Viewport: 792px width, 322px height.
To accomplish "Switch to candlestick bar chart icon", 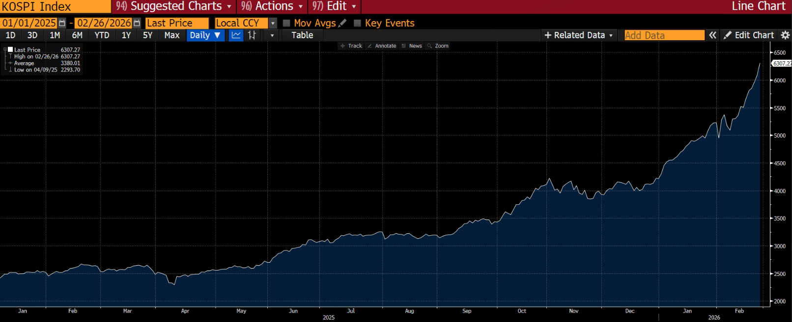I will tap(252, 35).
